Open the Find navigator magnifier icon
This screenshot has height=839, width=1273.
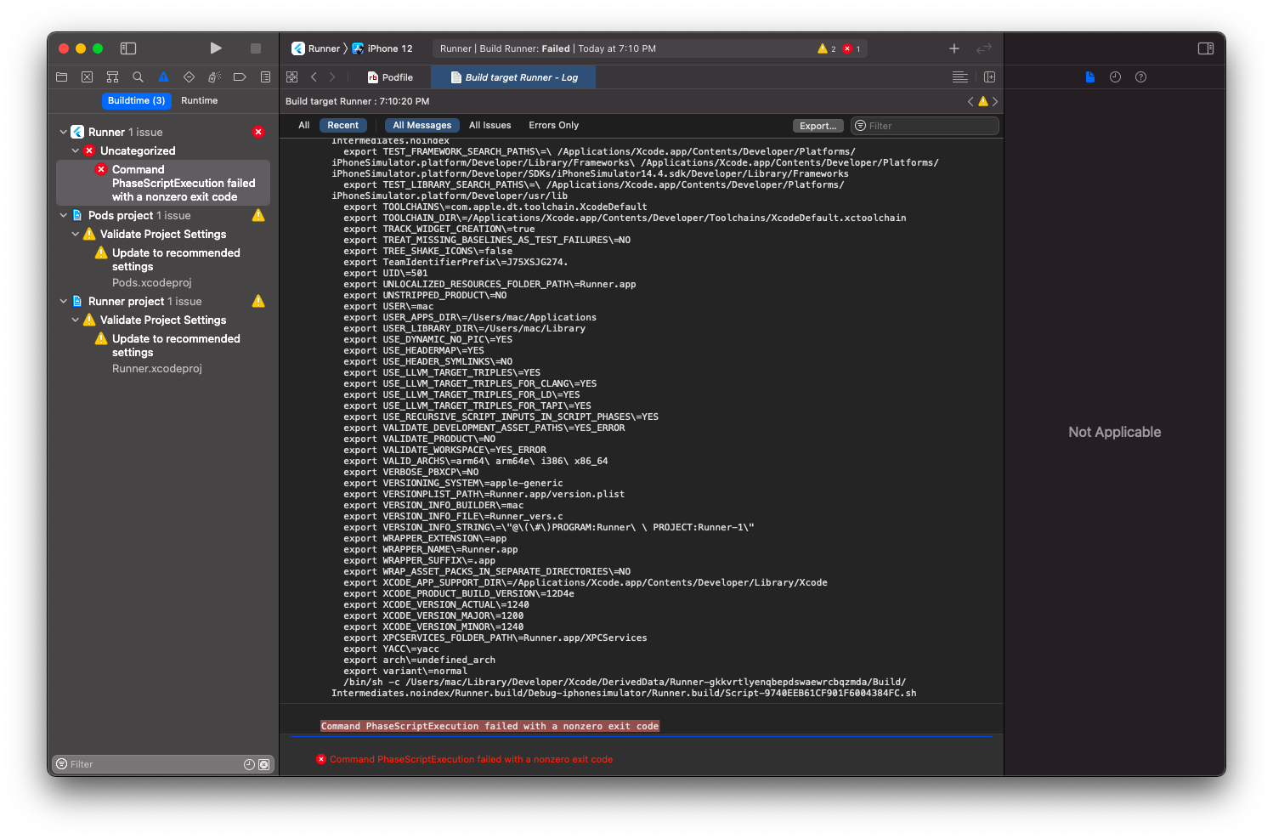click(x=138, y=77)
